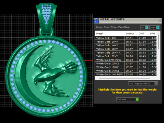This screenshot has width=164, height=123.
Task: Select the White Gold:9K PdW row
Action: (126, 60)
